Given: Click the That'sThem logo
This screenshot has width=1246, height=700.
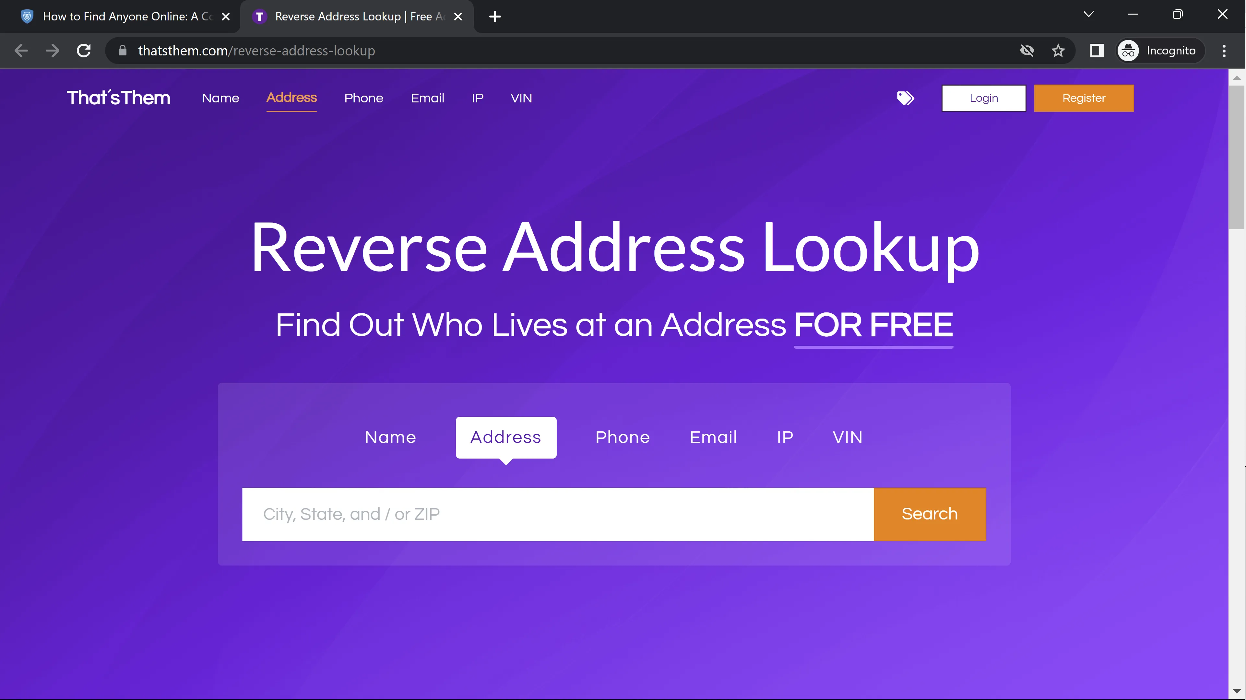Looking at the screenshot, I should point(119,98).
